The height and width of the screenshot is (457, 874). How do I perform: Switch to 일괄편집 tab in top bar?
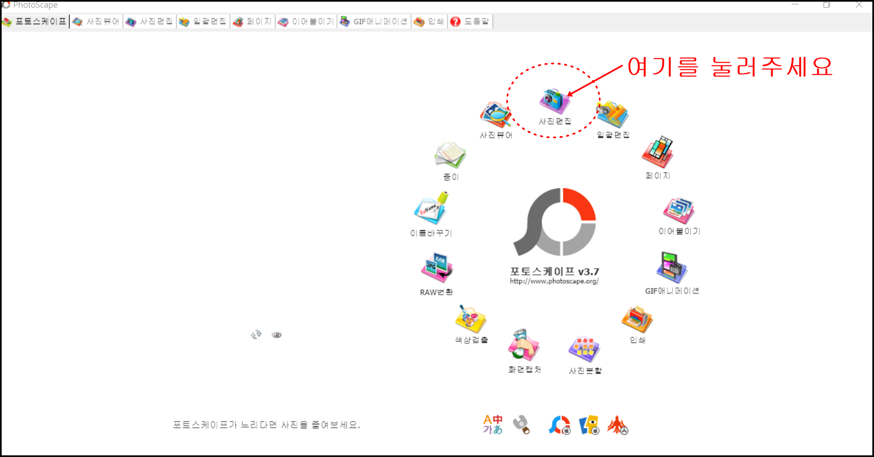pos(203,21)
